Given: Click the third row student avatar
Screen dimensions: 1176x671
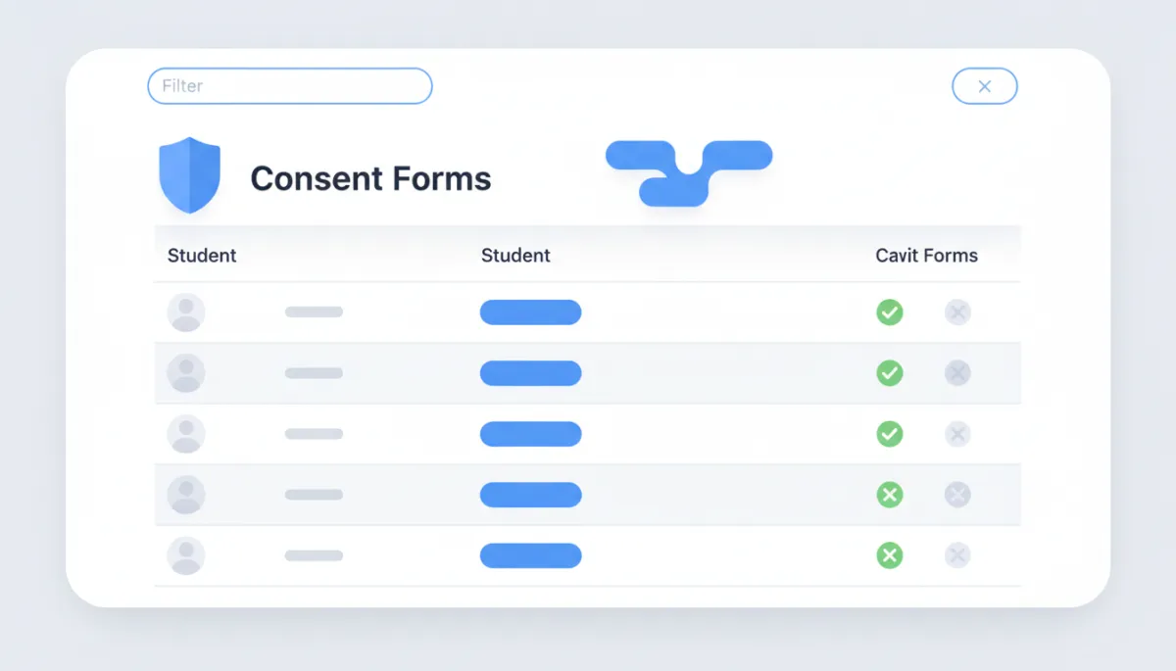Looking at the screenshot, I should [186, 434].
